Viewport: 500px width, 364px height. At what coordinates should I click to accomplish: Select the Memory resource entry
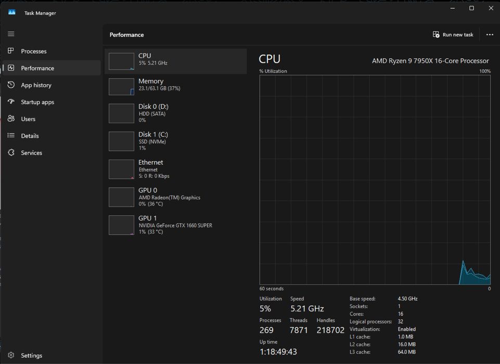tap(175, 86)
